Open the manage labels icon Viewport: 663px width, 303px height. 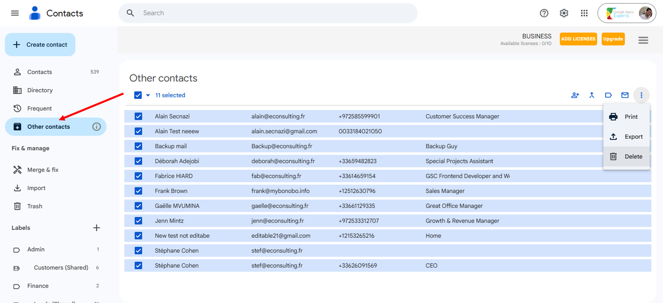(x=608, y=95)
